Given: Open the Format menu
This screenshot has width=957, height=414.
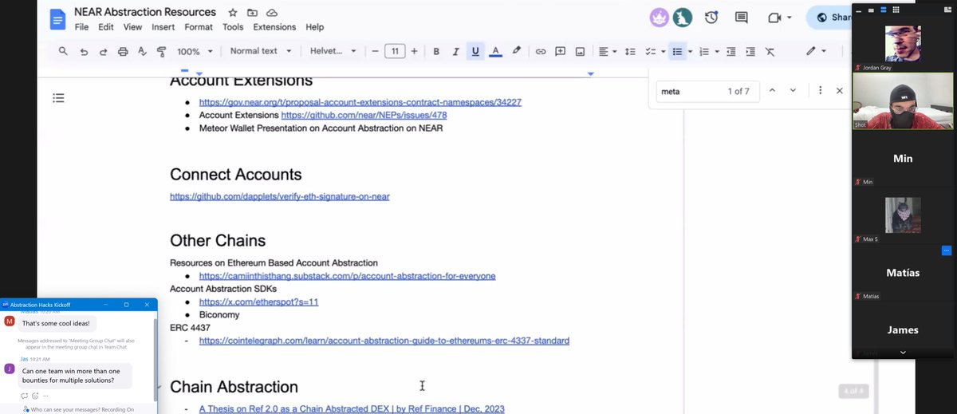Looking at the screenshot, I should point(199,26).
